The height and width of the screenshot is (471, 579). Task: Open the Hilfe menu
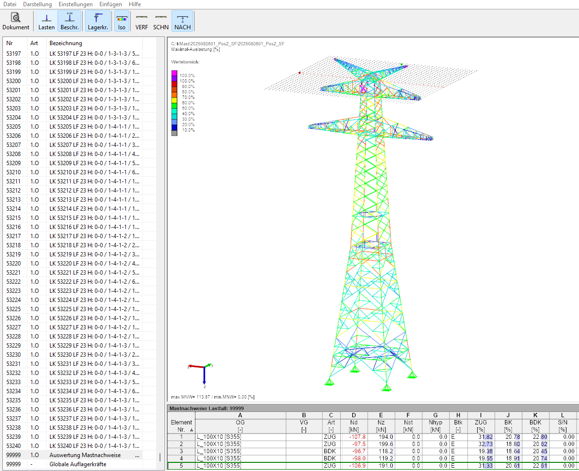(x=135, y=4)
